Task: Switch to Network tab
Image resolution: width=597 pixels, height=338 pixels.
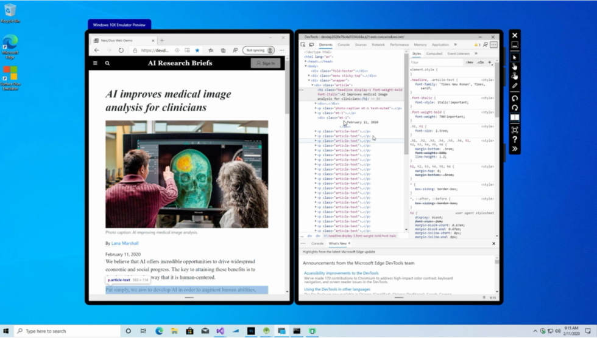Action: [x=378, y=45]
